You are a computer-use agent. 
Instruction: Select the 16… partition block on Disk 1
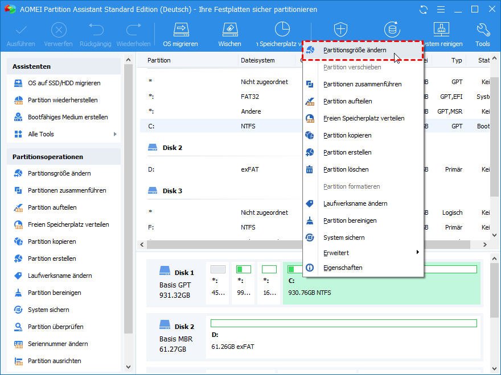[269, 283]
